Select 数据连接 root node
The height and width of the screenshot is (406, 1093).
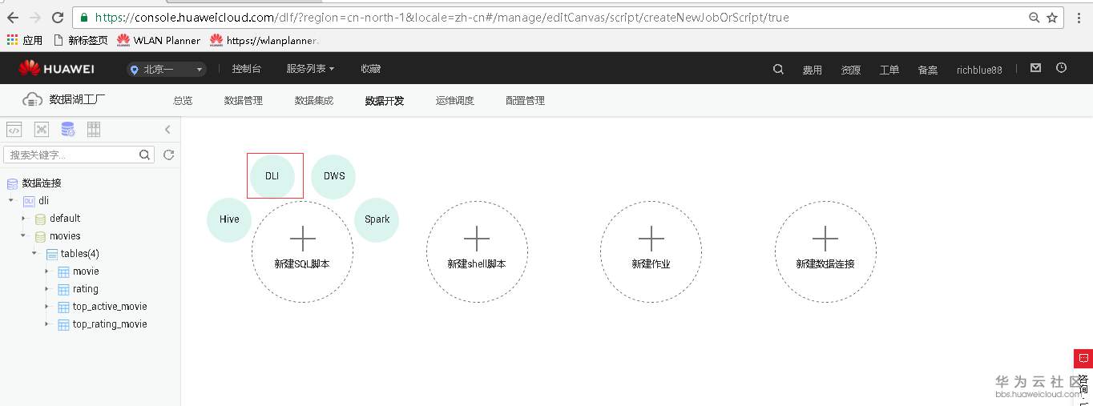(42, 183)
